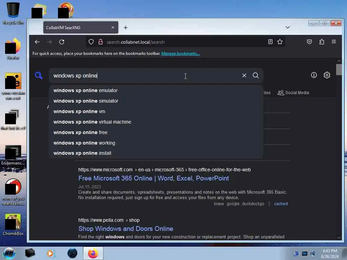Open 'some russian ran a rat' desktop icon
Screen dimensions: 347x260
13,86
